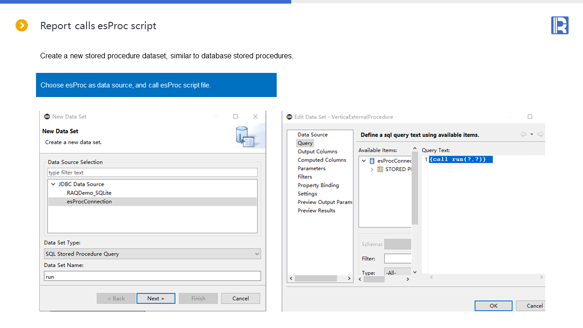Click the blue R logo in the corner
The width and height of the screenshot is (583, 328).
[559, 26]
